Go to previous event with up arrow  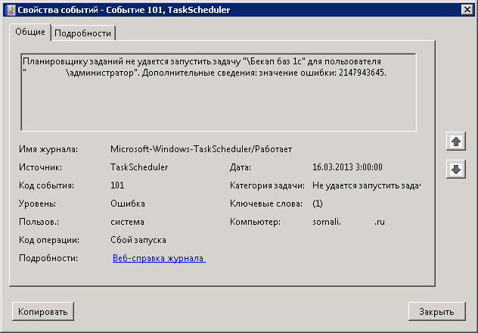456,142
